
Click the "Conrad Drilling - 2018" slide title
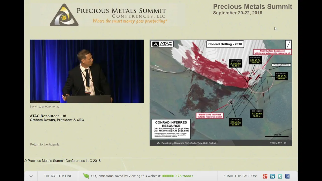point(225,44)
